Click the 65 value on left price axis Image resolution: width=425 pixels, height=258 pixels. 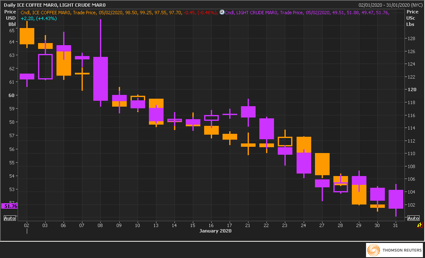tap(12, 31)
